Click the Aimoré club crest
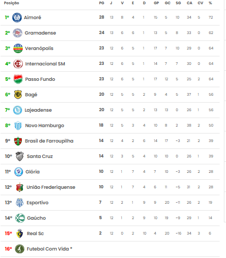This screenshot has height=258, width=226. 17,18
